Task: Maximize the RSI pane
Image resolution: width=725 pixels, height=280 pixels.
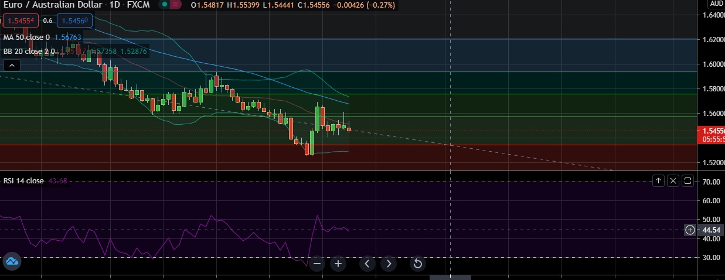Action: (687, 181)
